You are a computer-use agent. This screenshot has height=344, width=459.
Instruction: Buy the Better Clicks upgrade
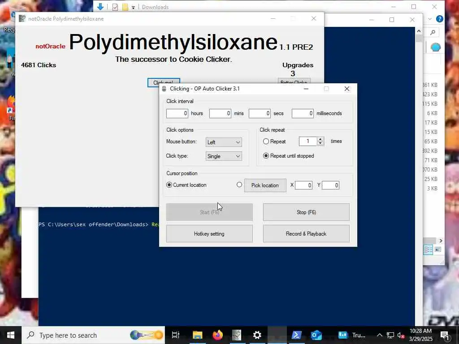tap(294, 81)
